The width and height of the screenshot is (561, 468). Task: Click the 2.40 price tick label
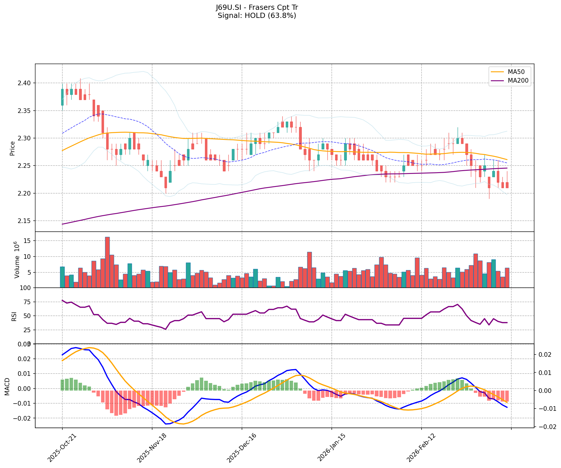point(24,83)
